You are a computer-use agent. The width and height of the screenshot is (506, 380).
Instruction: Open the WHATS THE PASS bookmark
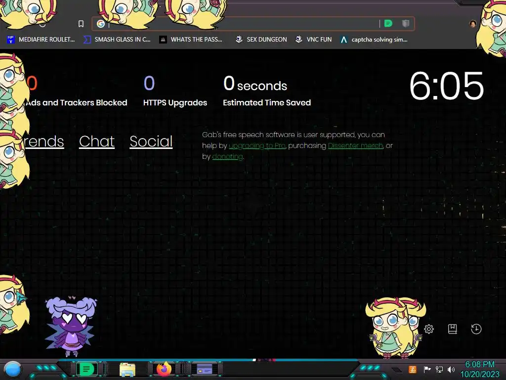coord(191,40)
